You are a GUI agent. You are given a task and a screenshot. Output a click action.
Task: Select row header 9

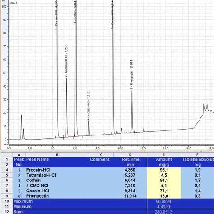[7, 196]
